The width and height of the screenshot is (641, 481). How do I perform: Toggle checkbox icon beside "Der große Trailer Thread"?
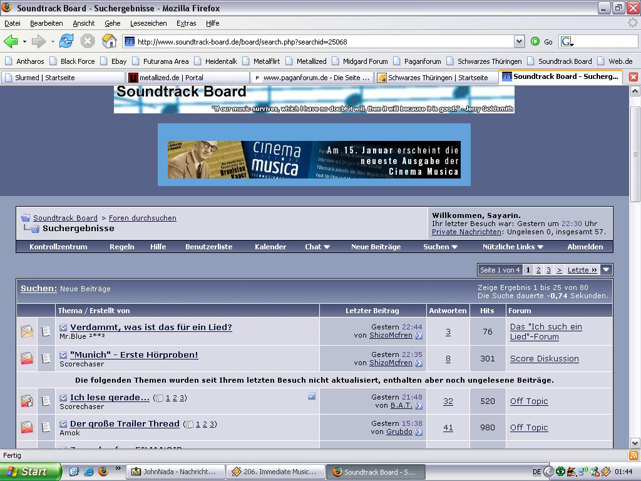(63, 424)
